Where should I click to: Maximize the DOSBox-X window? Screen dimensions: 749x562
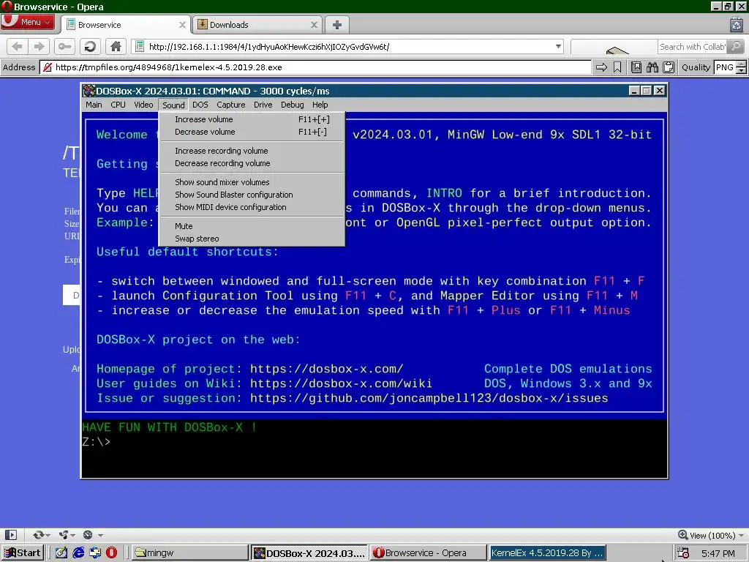click(647, 91)
